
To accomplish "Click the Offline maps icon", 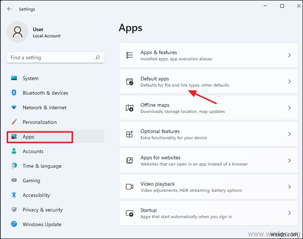I will click(x=129, y=108).
